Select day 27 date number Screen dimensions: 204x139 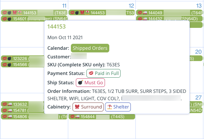pyautogui.click(x=198, y=98)
